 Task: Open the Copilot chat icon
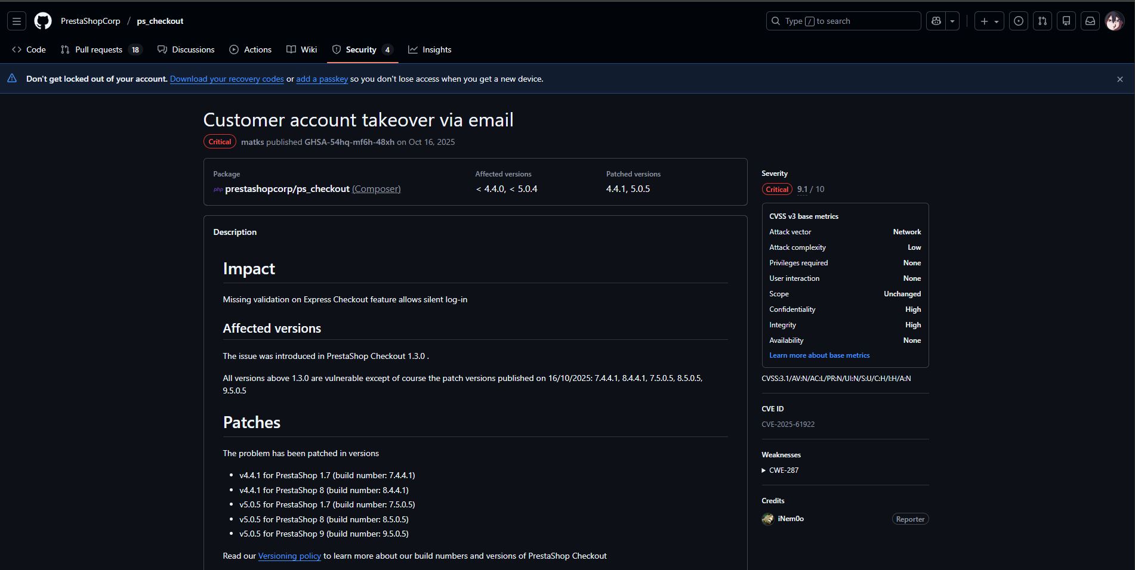tap(936, 21)
